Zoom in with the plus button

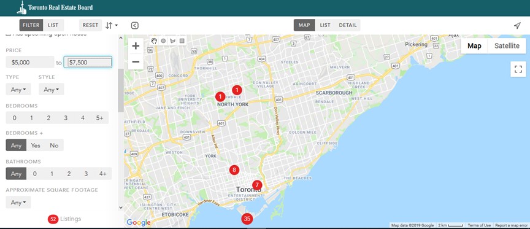(136, 45)
